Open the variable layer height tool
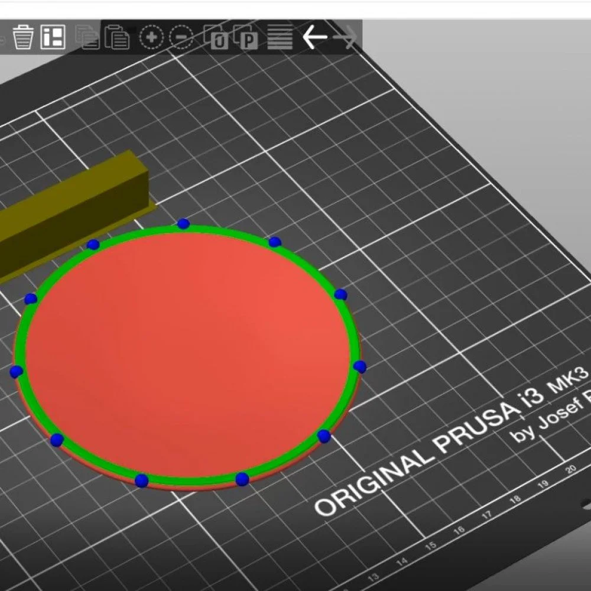The width and height of the screenshot is (591, 591). pos(280,37)
